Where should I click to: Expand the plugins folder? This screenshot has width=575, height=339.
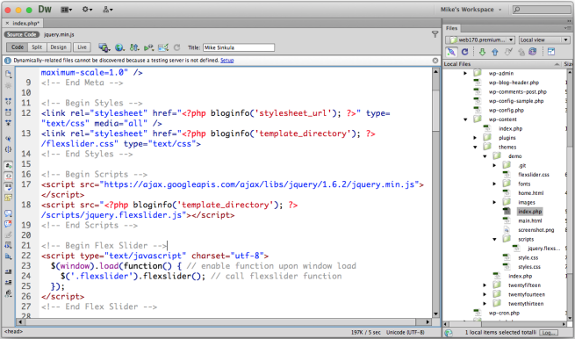click(475, 138)
